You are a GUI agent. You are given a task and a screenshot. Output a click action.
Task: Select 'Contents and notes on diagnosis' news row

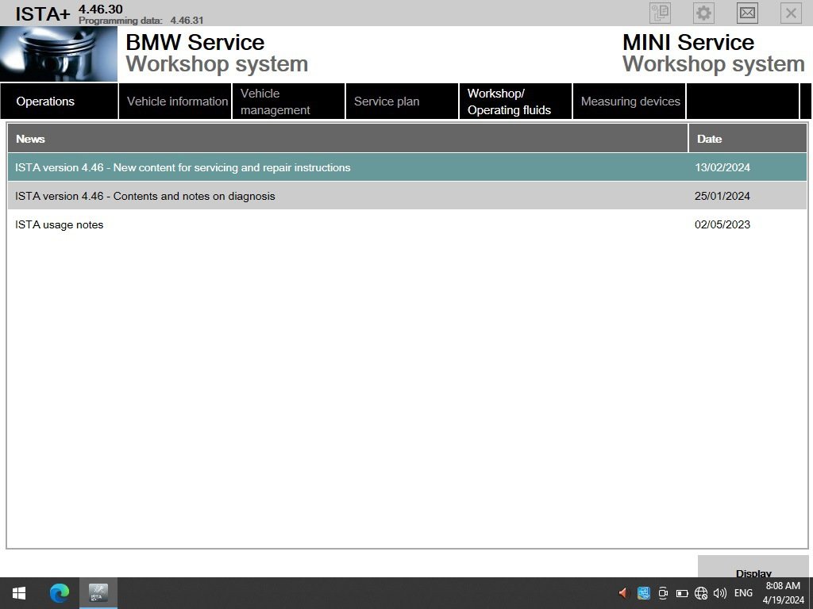pyautogui.click(x=407, y=196)
